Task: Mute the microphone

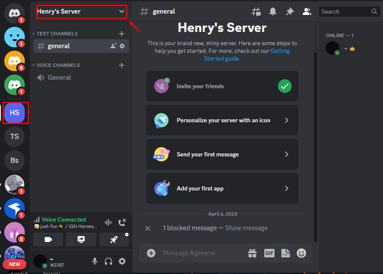Action: tap(95, 261)
